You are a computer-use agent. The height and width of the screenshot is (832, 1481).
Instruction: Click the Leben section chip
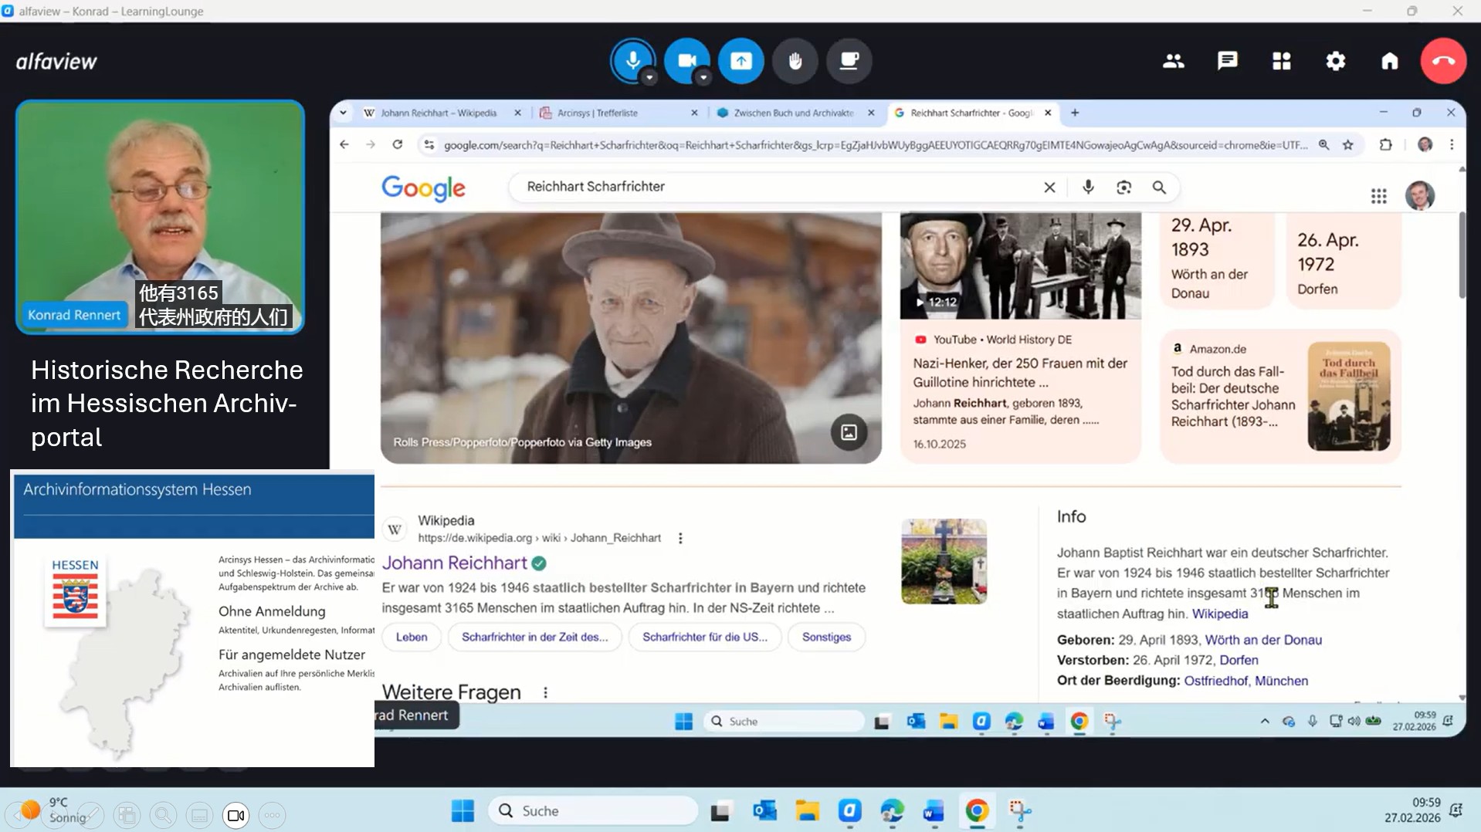[x=411, y=637]
